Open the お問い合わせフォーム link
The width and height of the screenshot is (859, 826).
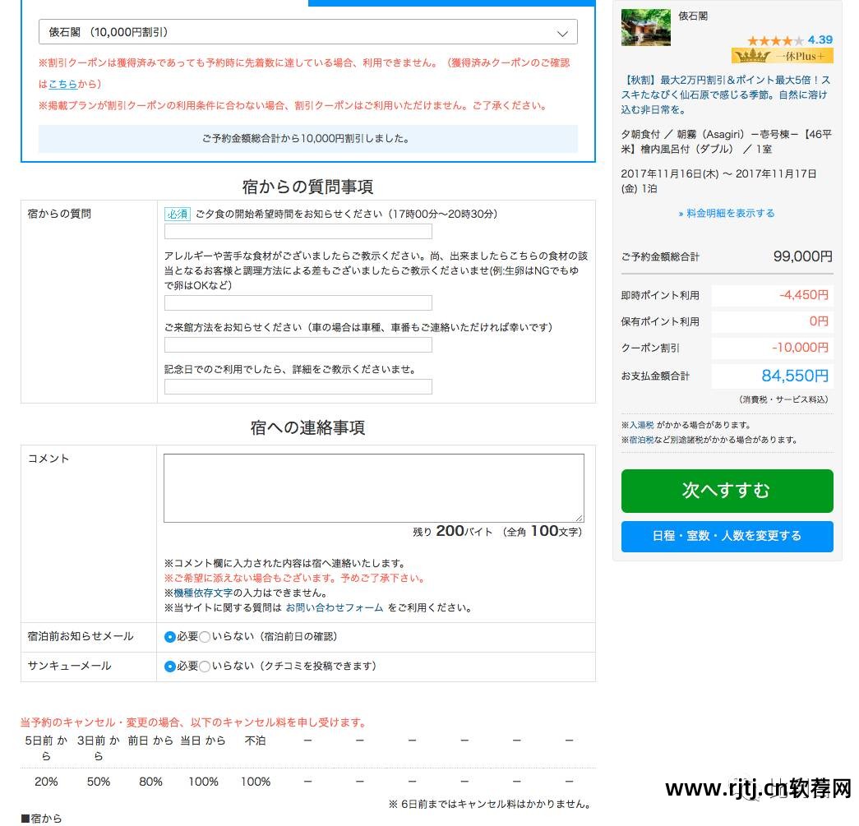tap(335, 607)
